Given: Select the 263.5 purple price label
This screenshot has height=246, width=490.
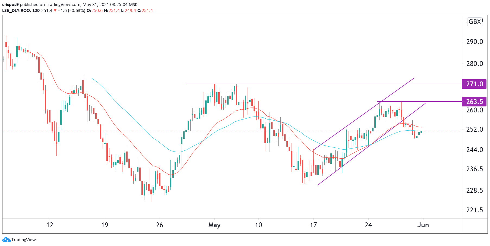Looking at the screenshot, I should tap(474, 102).
